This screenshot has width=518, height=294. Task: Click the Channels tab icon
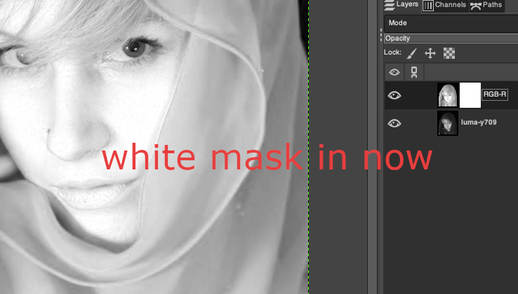pyautogui.click(x=427, y=6)
